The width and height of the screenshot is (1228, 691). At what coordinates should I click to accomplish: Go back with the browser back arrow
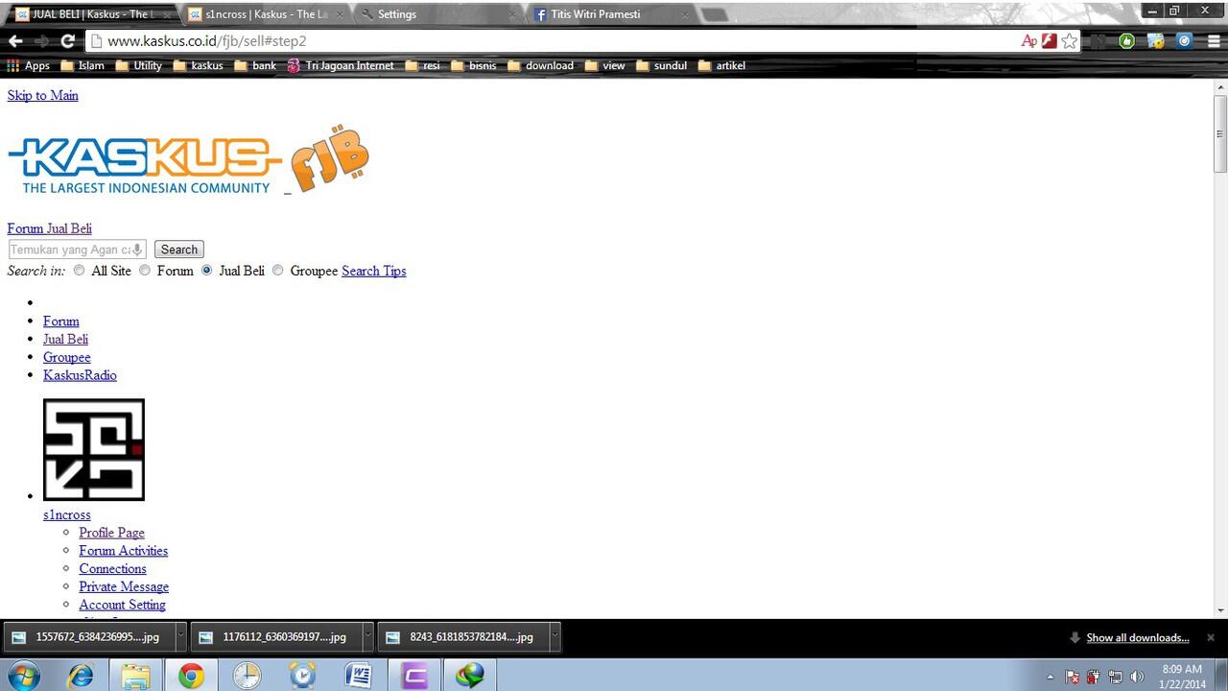tap(15, 41)
